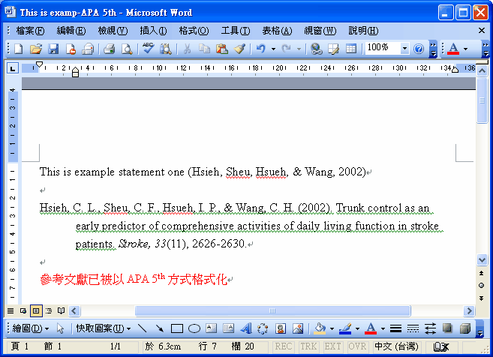
Task: Switch to Print Layout view button
Action: click(x=36, y=310)
